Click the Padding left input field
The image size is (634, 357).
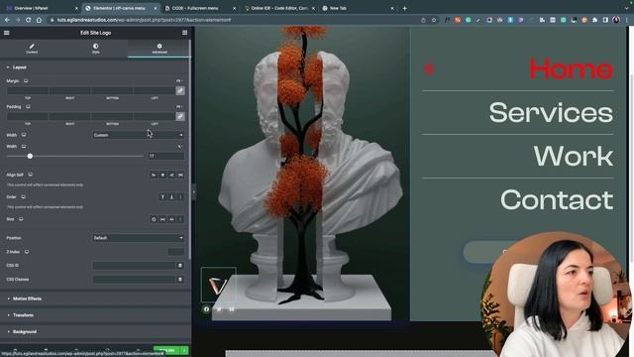[155, 117]
